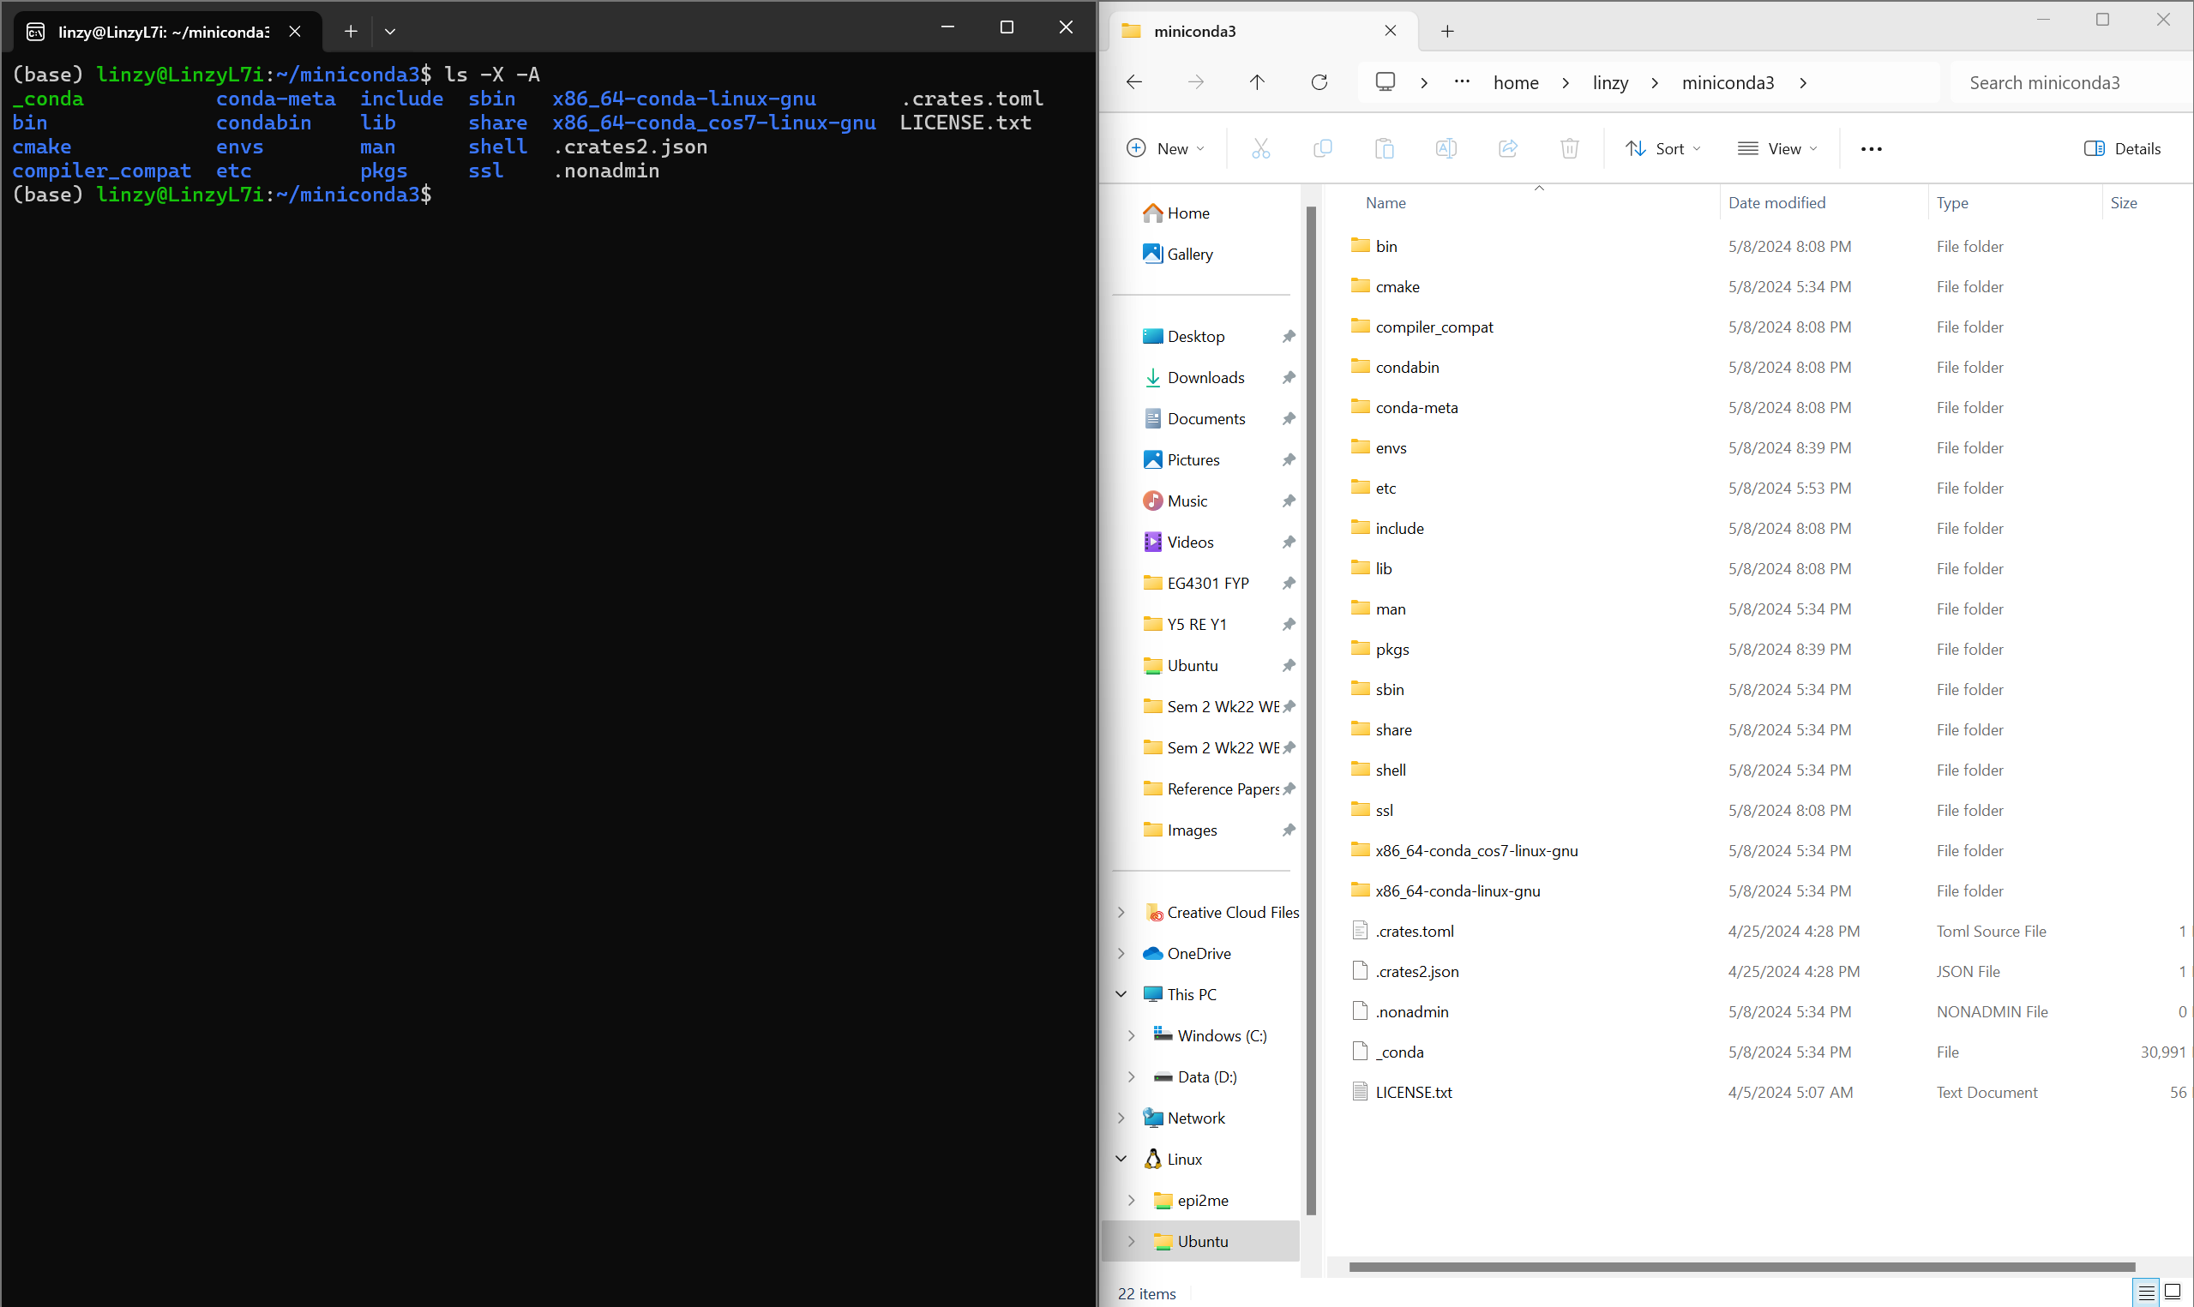
Task: Collapse the Linux tree node
Action: pos(1121,1159)
